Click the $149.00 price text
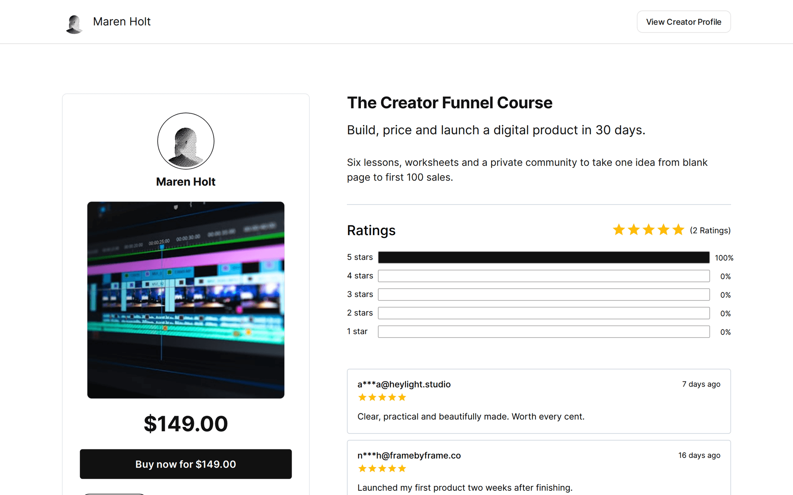Viewport: 793px width, 495px height. point(186,424)
